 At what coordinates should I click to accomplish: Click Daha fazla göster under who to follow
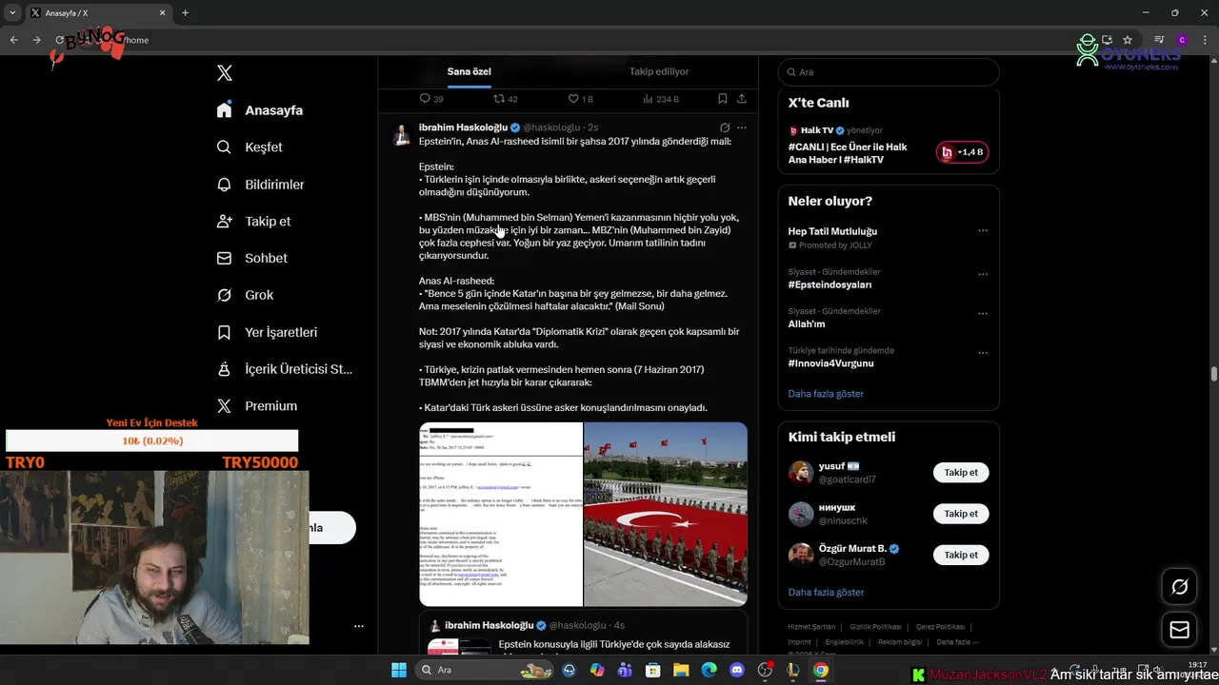pos(826,592)
